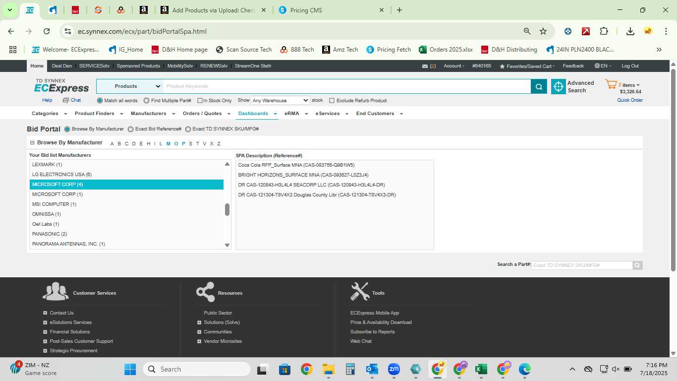Open Chrome zoom magnifier icon in address bar
This screenshot has width=677, height=381.
527,31
